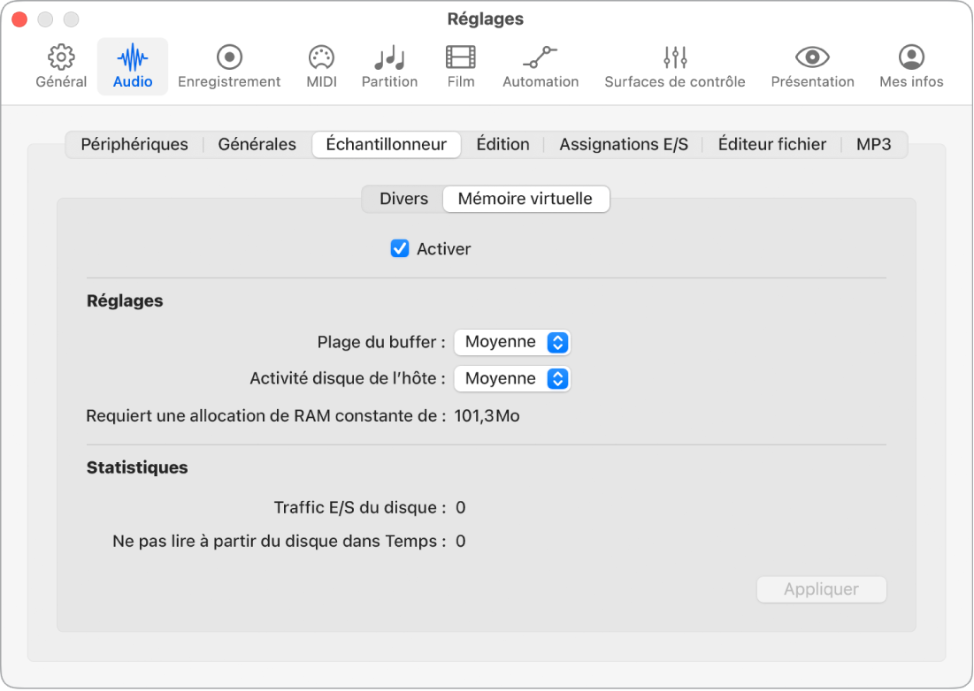The width and height of the screenshot is (974, 691).
Task: Change Plage du buffer from Moyenne
Action: point(512,342)
